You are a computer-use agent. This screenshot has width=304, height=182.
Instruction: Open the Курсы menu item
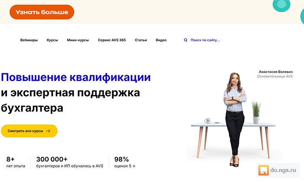click(52, 40)
